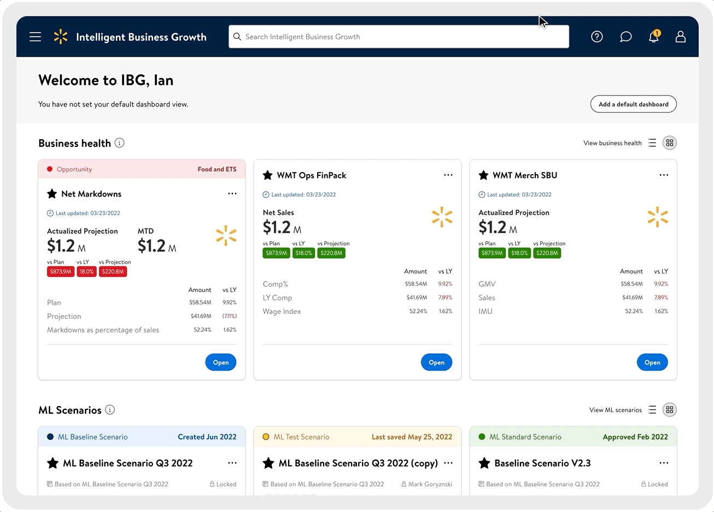The width and height of the screenshot is (714, 512).
Task: Click the red vs Plan $873.9M badge
Action: [61, 271]
